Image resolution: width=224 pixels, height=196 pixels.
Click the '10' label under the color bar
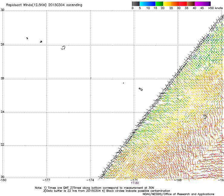[148, 8]
